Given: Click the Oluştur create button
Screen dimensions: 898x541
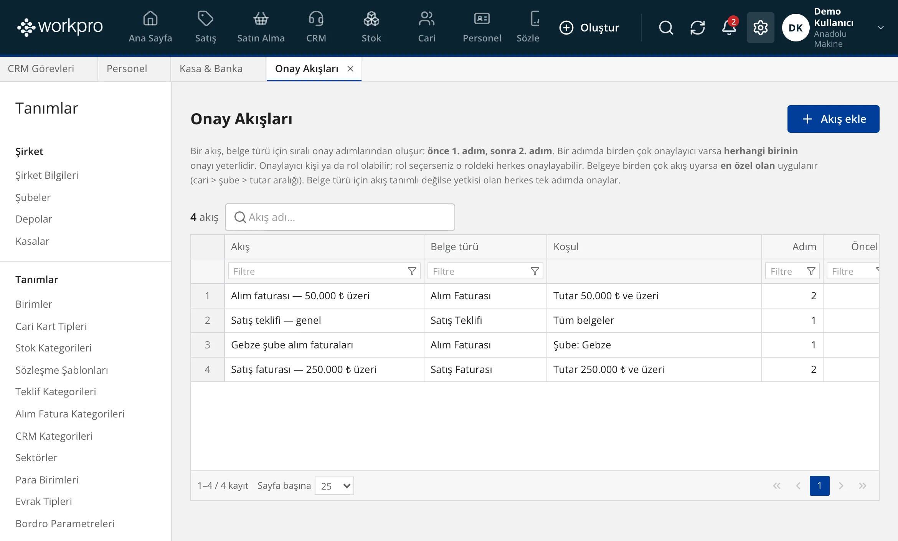Looking at the screenshot, I should click(x=589, y=28).
